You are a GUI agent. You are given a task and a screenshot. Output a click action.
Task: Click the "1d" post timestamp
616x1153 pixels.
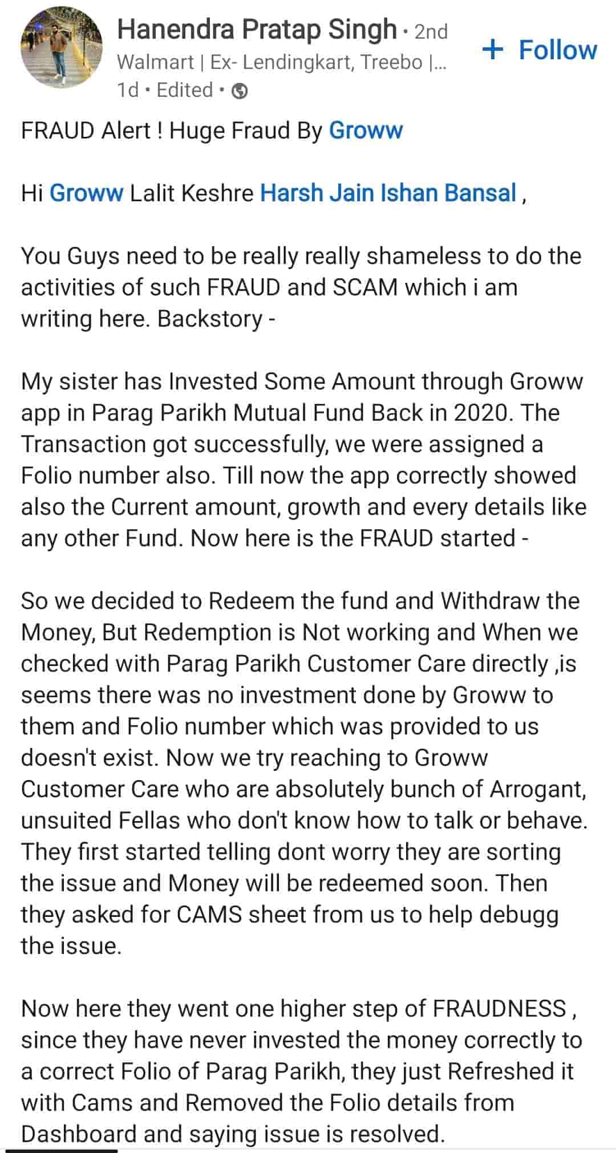128,90
